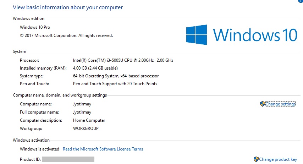The height and width of the screenshot is (164, 303).
Task: Click the Windows is activated status text
Action: point(39,149)
